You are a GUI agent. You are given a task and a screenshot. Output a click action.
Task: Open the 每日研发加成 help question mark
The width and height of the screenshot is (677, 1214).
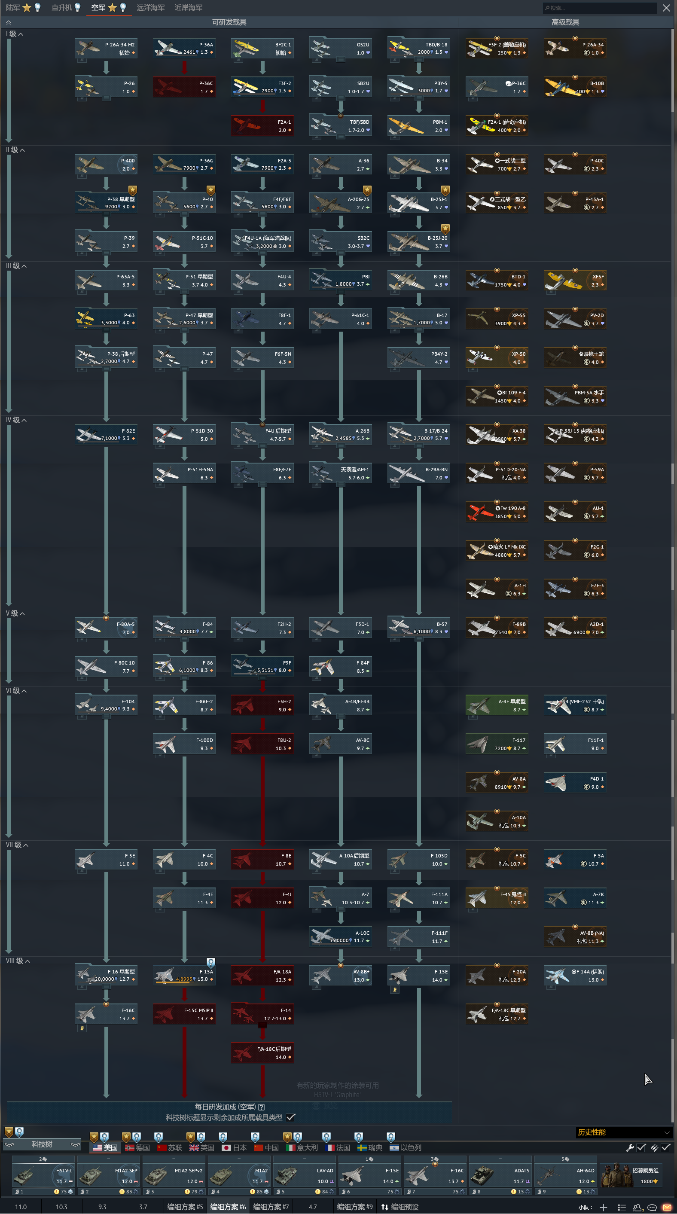coord(262,1107)
